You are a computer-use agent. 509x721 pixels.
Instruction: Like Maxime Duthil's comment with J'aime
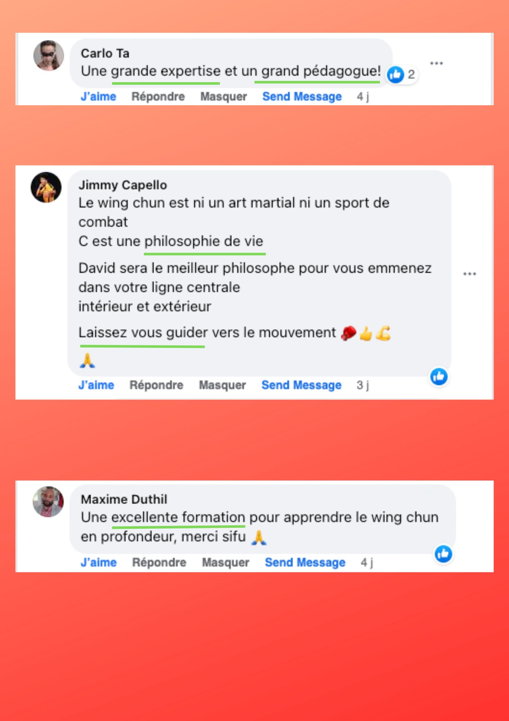tap(99, 562)
